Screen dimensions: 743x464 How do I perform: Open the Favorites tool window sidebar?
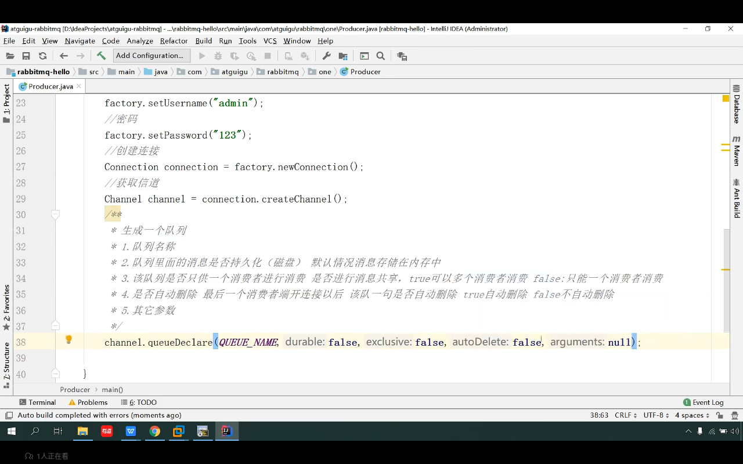point(6,307)
